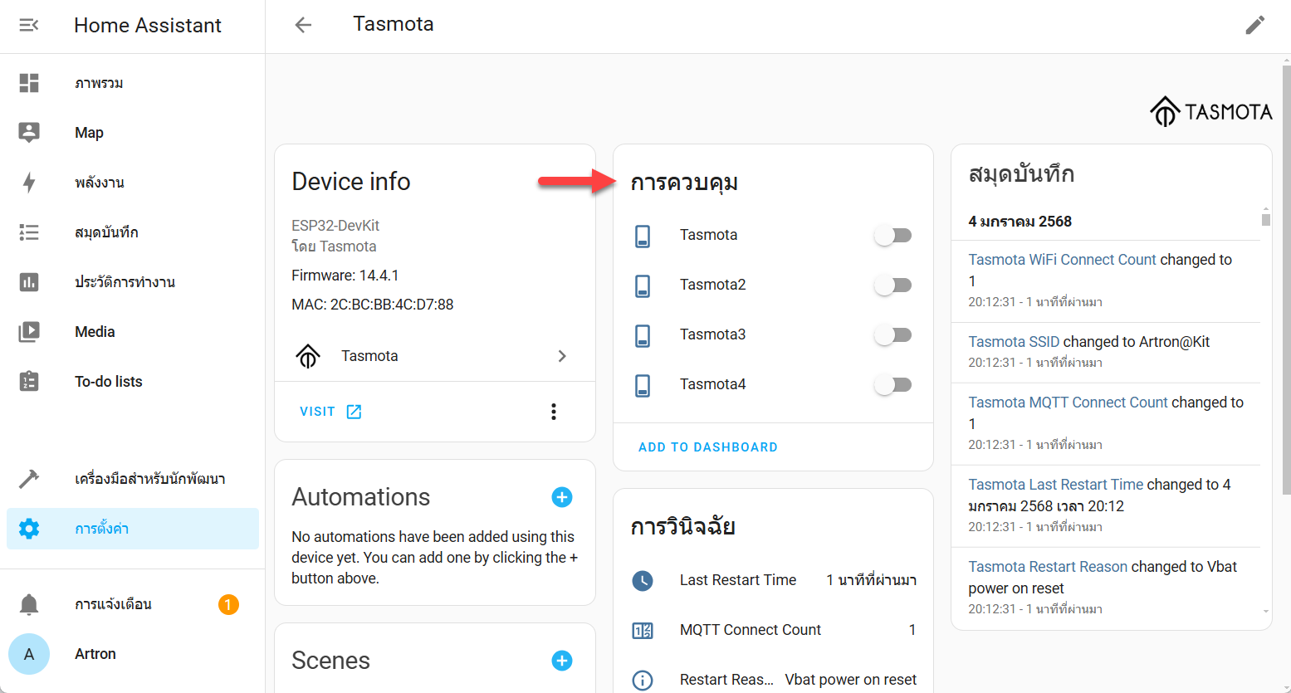The height and width of the screenshot is (693, 1291).
Task: Click the Tasmota2 entity device icon
Action: point(643,286)
